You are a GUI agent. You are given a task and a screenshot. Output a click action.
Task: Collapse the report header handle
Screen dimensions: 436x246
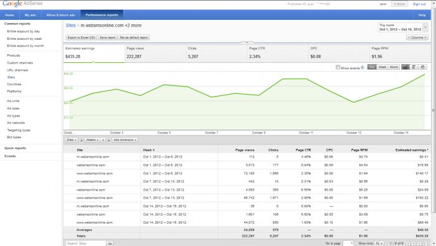click(247, 42)
